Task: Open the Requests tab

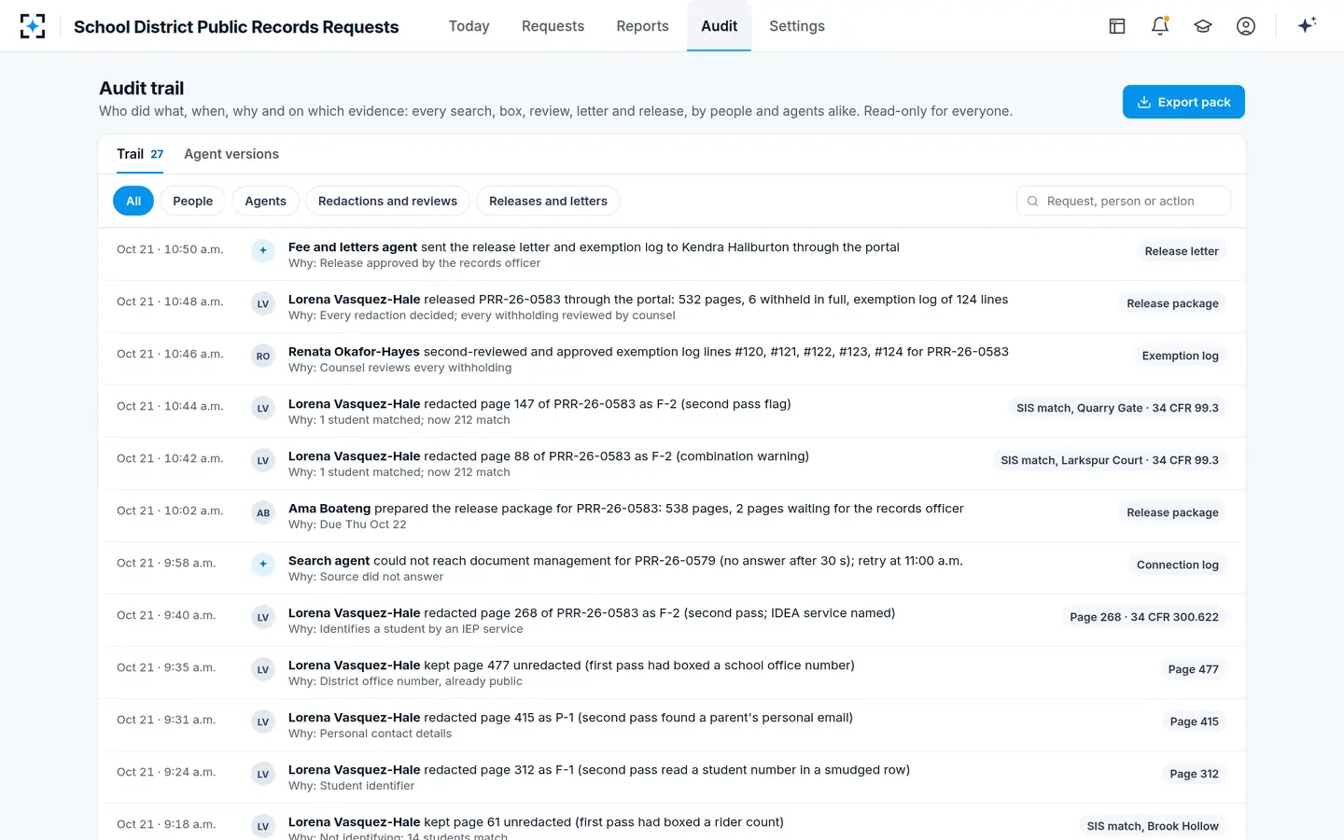Action: [x=553, y=26]
